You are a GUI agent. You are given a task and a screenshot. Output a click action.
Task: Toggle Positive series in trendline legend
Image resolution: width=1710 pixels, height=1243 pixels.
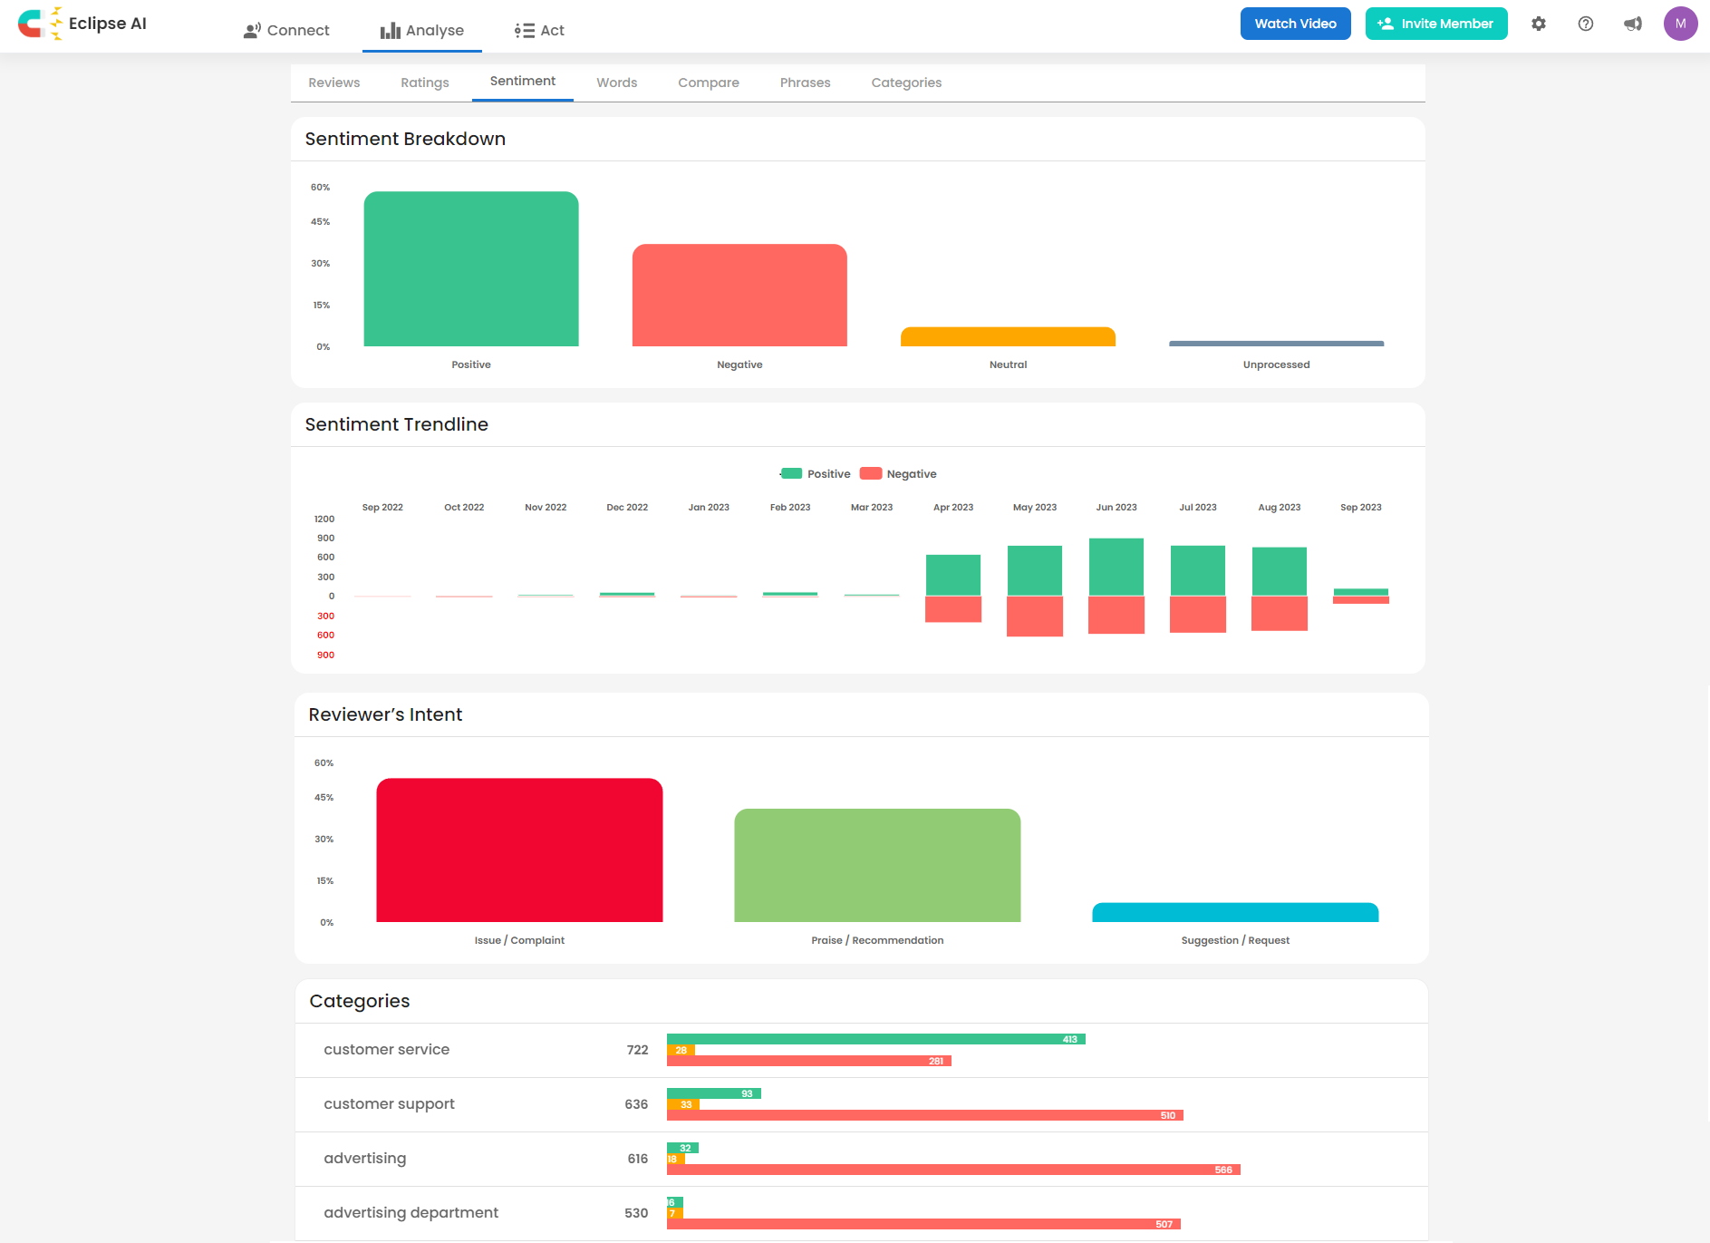(816, 473)
